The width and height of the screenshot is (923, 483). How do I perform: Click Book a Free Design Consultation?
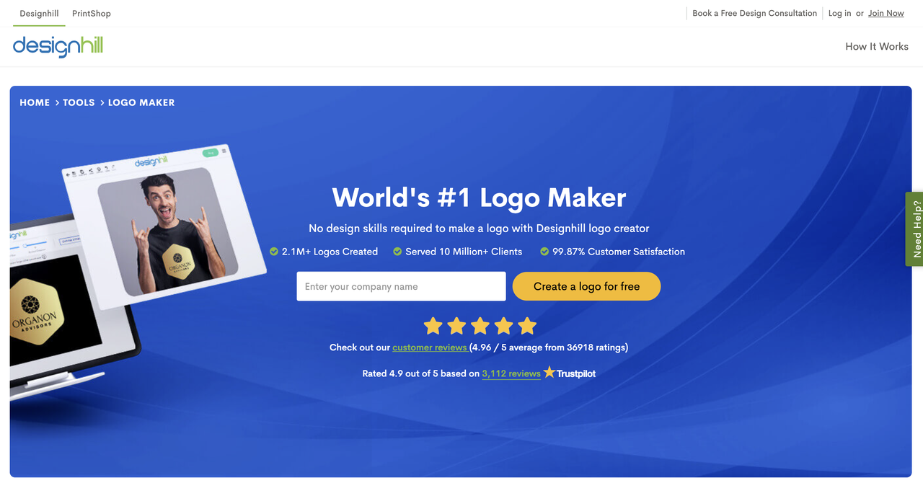pyautogui.click(x=754, y=13)
